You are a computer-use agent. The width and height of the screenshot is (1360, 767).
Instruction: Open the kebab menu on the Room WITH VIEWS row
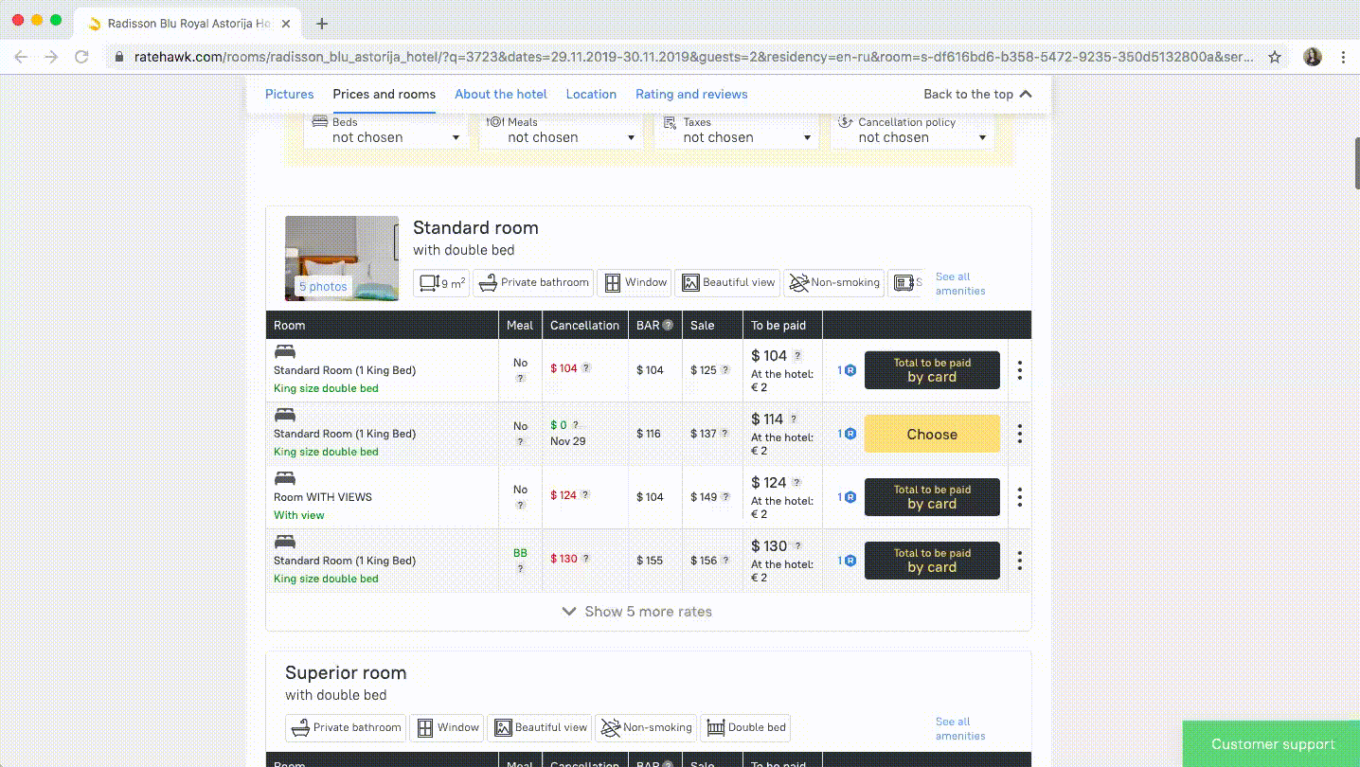[1019, 497]
